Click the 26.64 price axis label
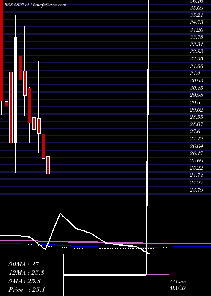 click(x=197, y=146)
